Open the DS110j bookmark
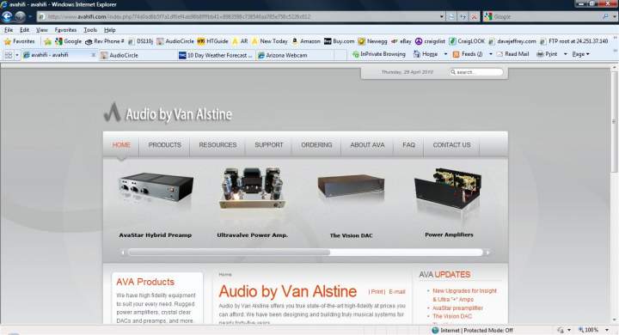 point(140,41)
